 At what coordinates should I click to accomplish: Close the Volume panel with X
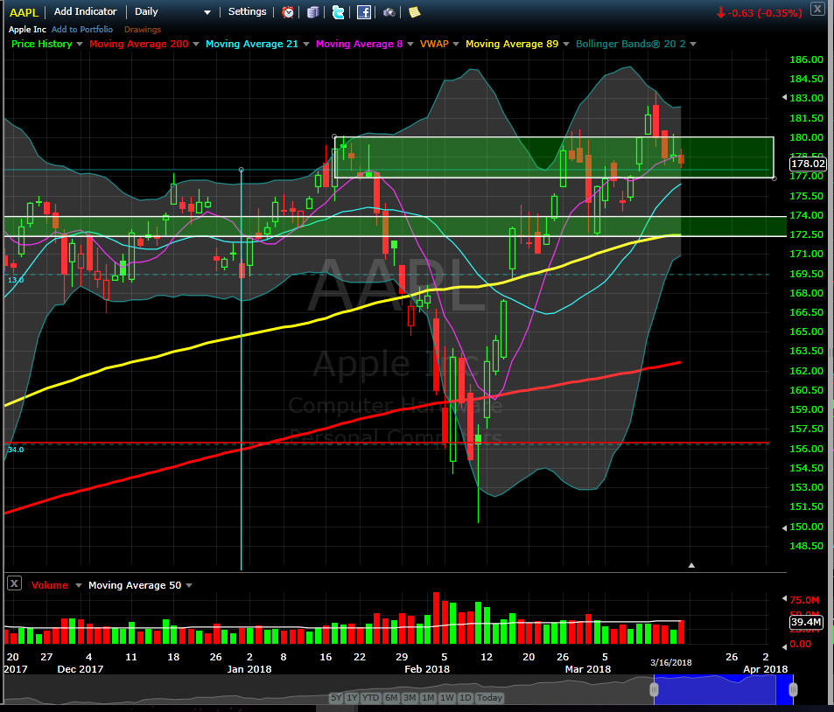click(14, 583)
